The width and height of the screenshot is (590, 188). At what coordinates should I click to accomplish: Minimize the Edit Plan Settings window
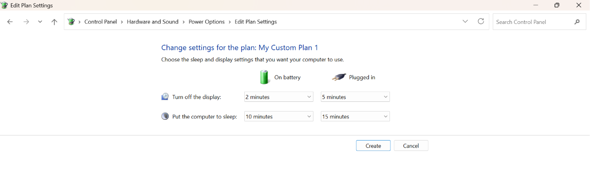[x=536, y=5]
